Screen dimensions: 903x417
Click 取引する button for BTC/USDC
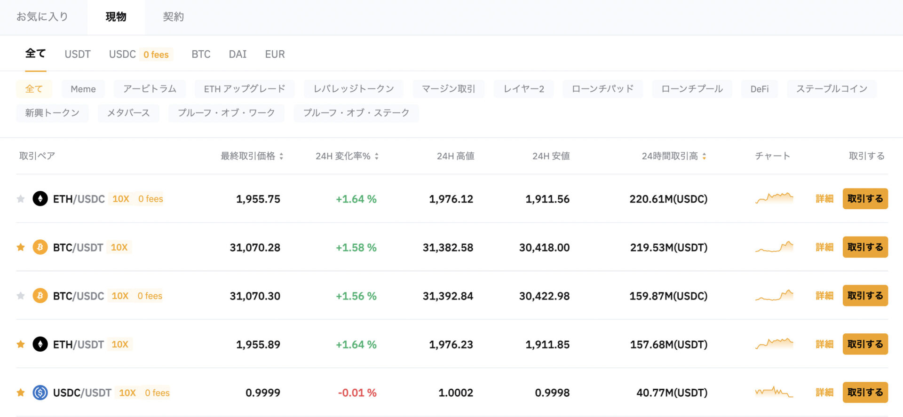point(865,296)
